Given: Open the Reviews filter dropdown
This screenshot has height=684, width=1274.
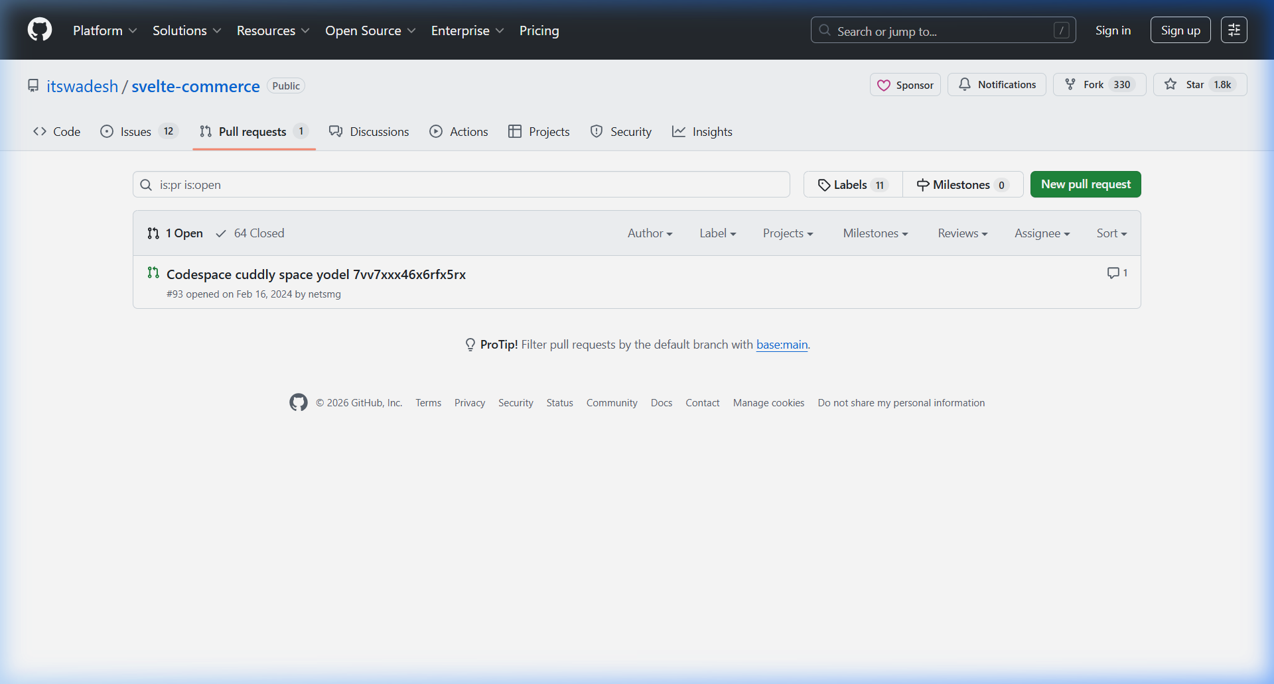Looking at the screenshot, I should [x=961, y=233].
